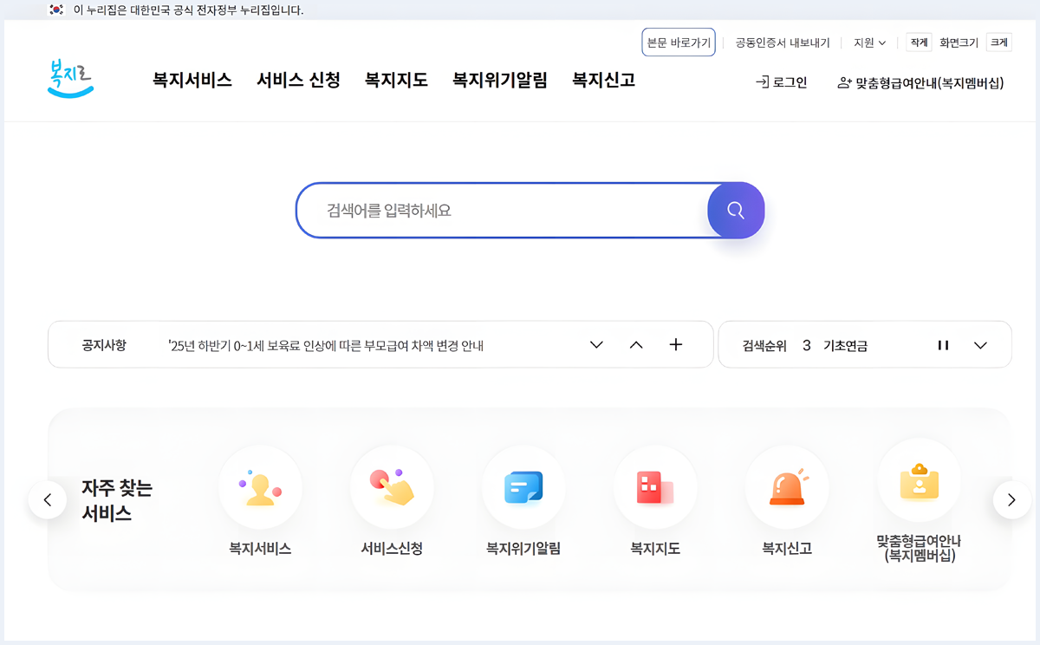
Task: Open the 복지서비스 menu
Action: click(x=192, y=79)
